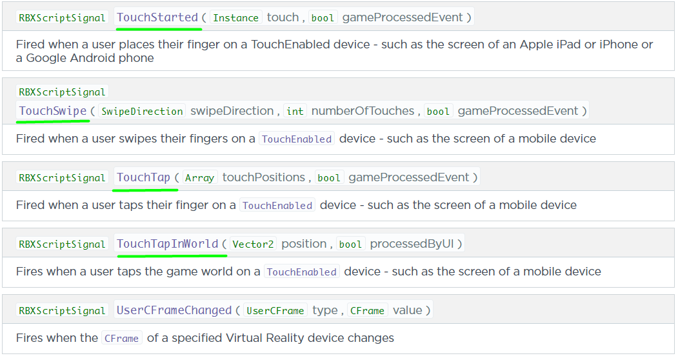678x358 pixels.
Task: Click TouchEnabled link in TouchTap description
Action: (277, 205)
